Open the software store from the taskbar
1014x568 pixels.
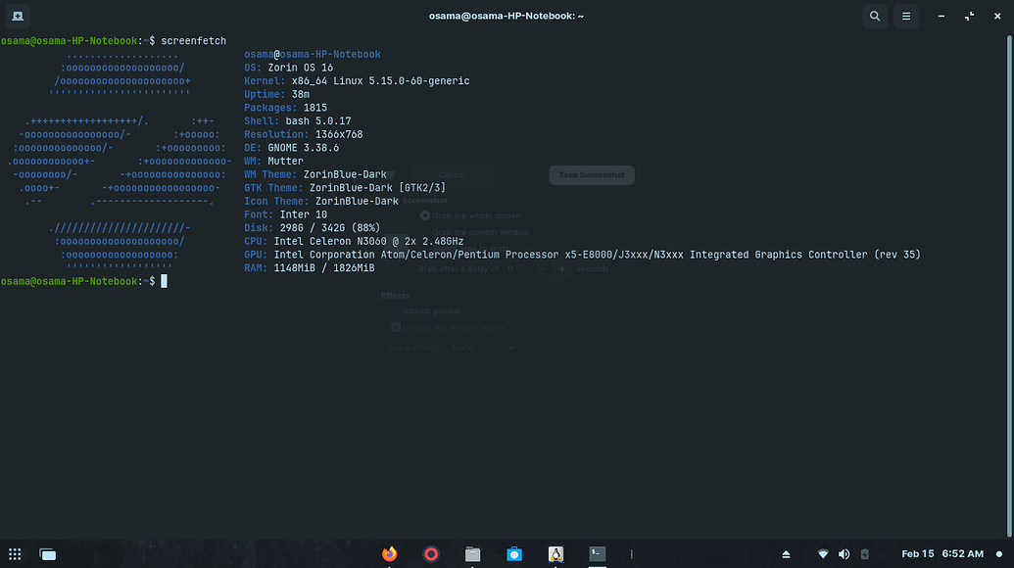click(x=514, y=553)
